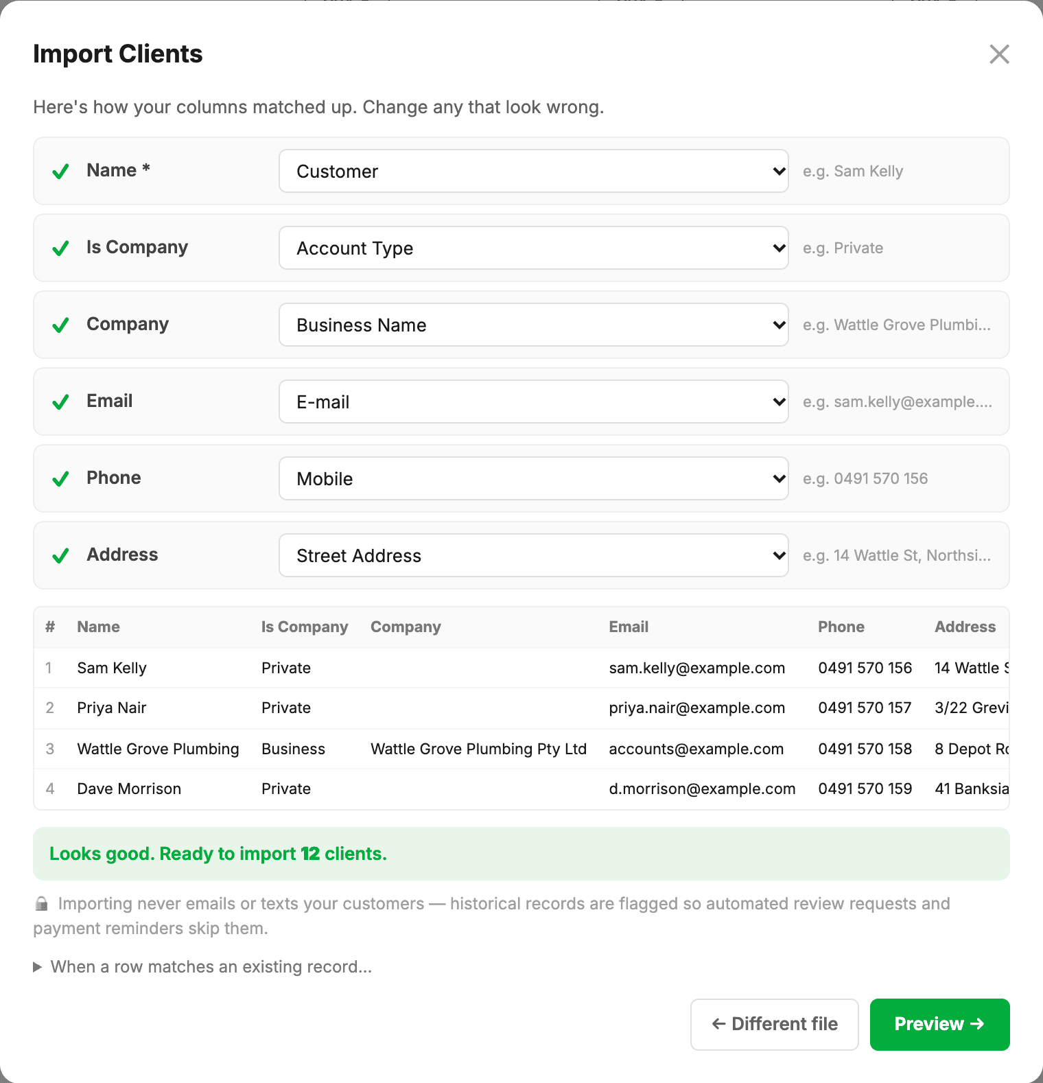This screenshot has height=1083, width=1043.
Task: Click the checkmark icon next to Phone
Action: (60, 478)
